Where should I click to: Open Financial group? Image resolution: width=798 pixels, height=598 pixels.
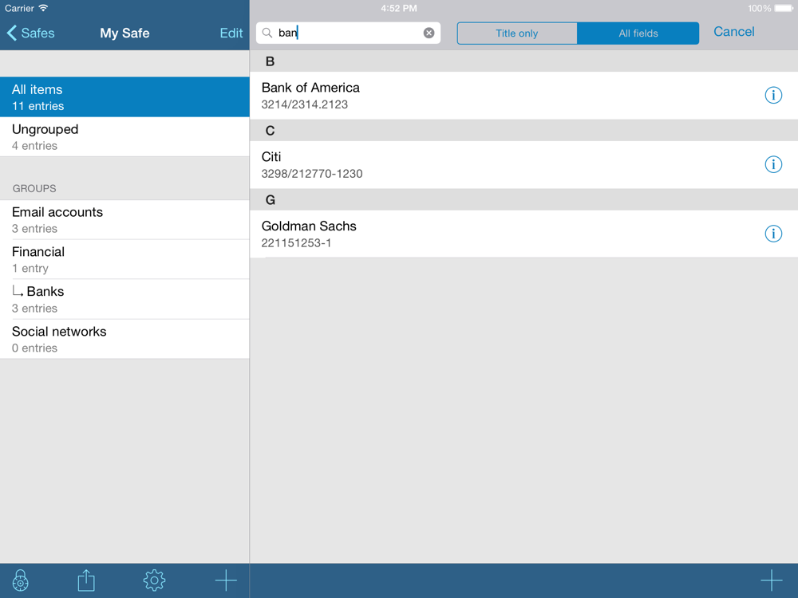point(124,259)
